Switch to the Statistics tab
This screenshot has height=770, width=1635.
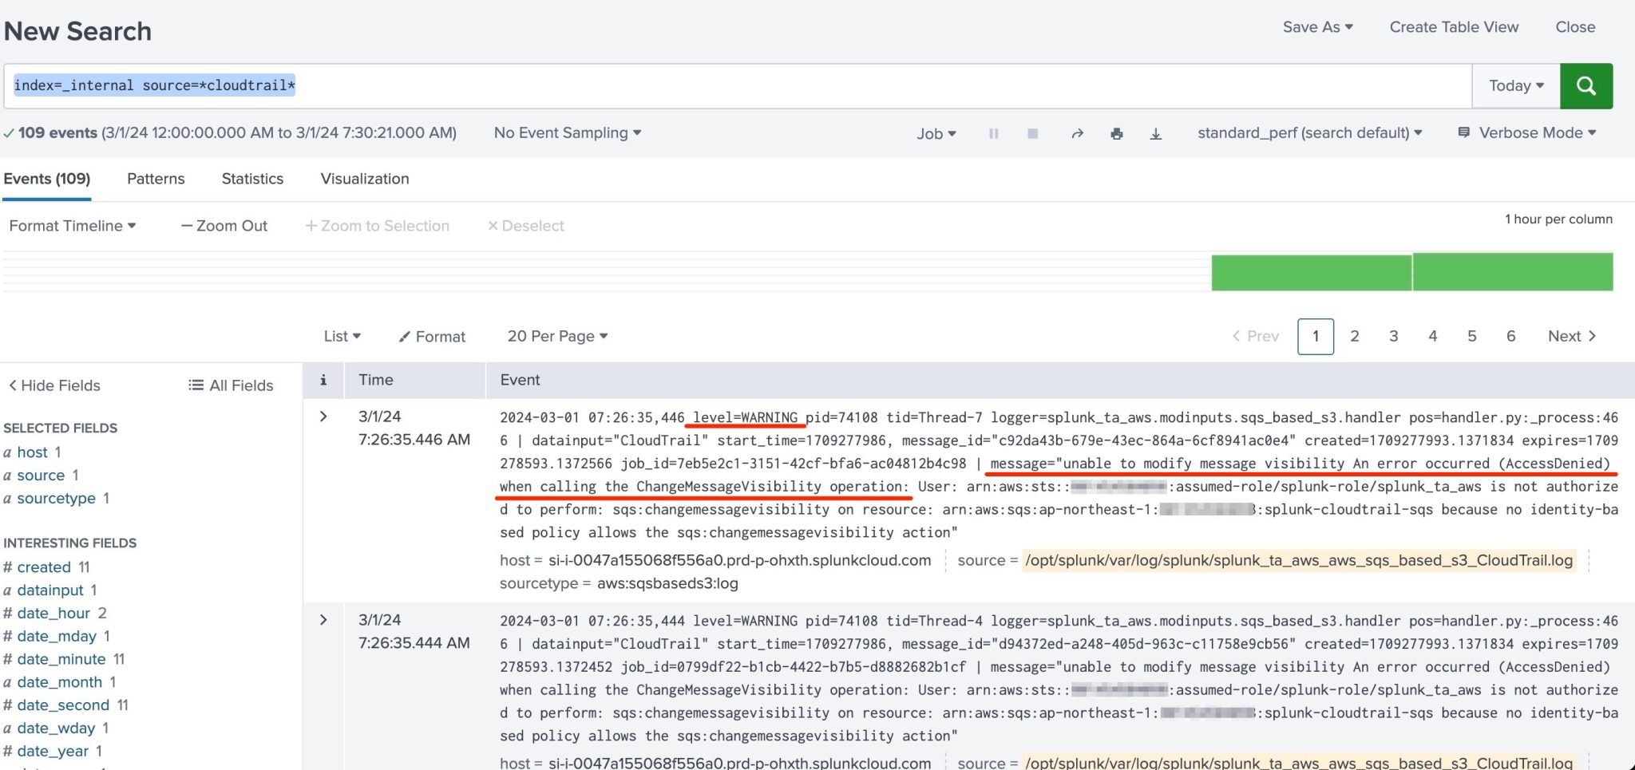(x=252, y=179)
